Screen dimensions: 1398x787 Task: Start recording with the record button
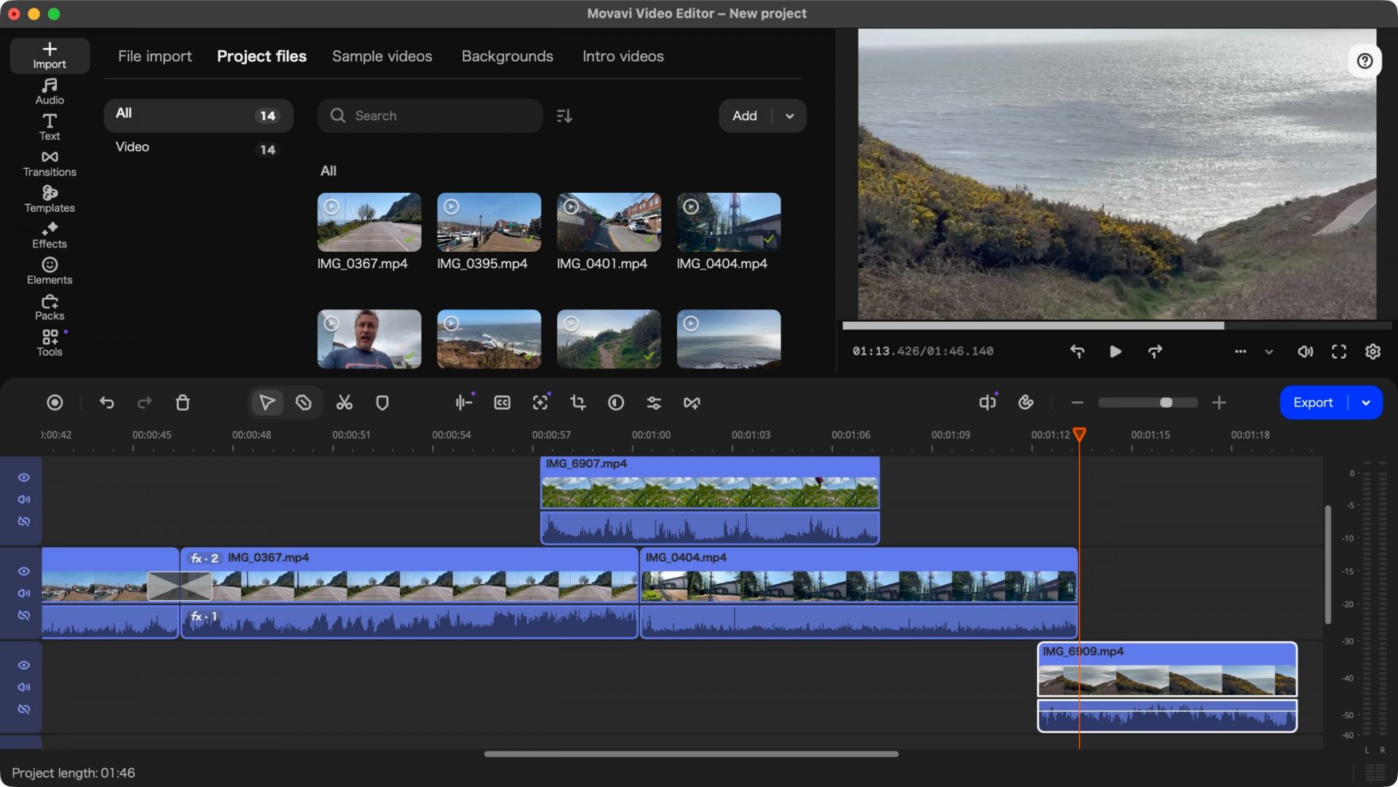click(55, 403)
